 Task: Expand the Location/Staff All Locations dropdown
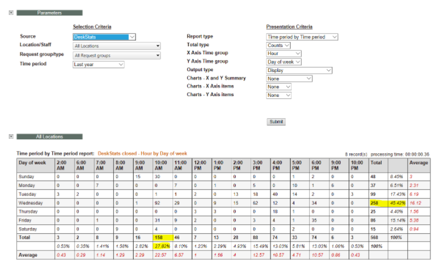tap(116, 46)
